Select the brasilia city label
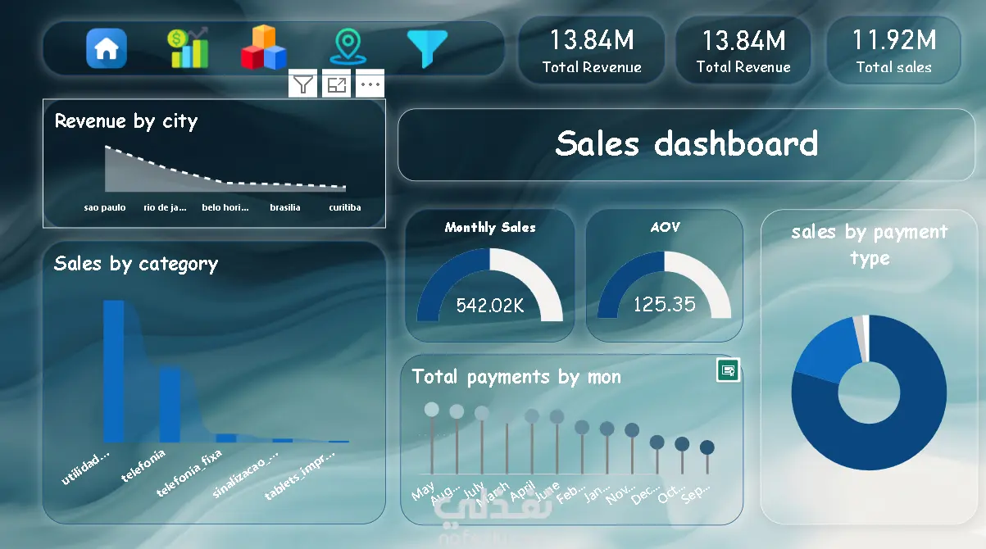The height and width of the screenshot is (549, 986). tap(285, 207)
